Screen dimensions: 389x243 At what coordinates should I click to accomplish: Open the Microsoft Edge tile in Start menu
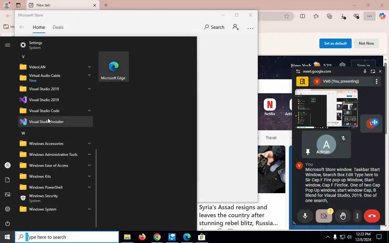(114, 67)
